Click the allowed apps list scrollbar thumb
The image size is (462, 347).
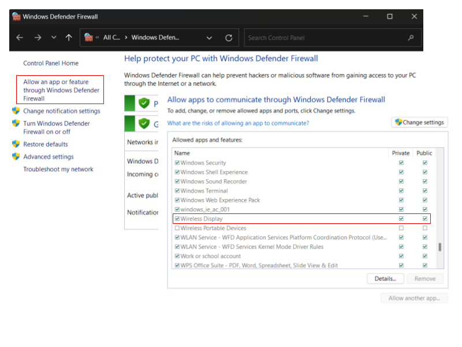[x=439, y=248]
